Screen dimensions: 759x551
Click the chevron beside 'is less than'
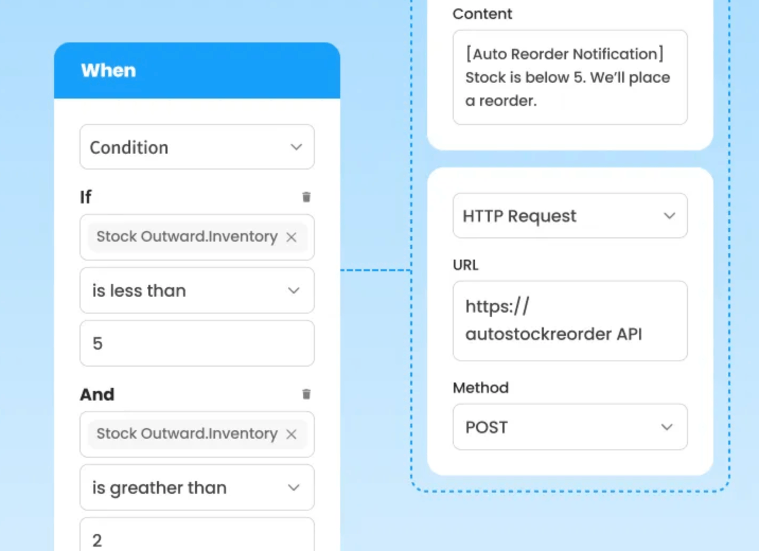pyautogui.click(x=294, y=290)
